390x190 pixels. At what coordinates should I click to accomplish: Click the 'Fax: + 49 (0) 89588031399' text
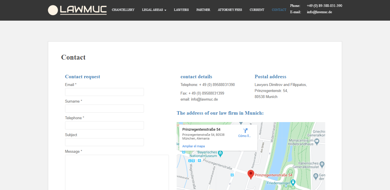coord(202,93)
